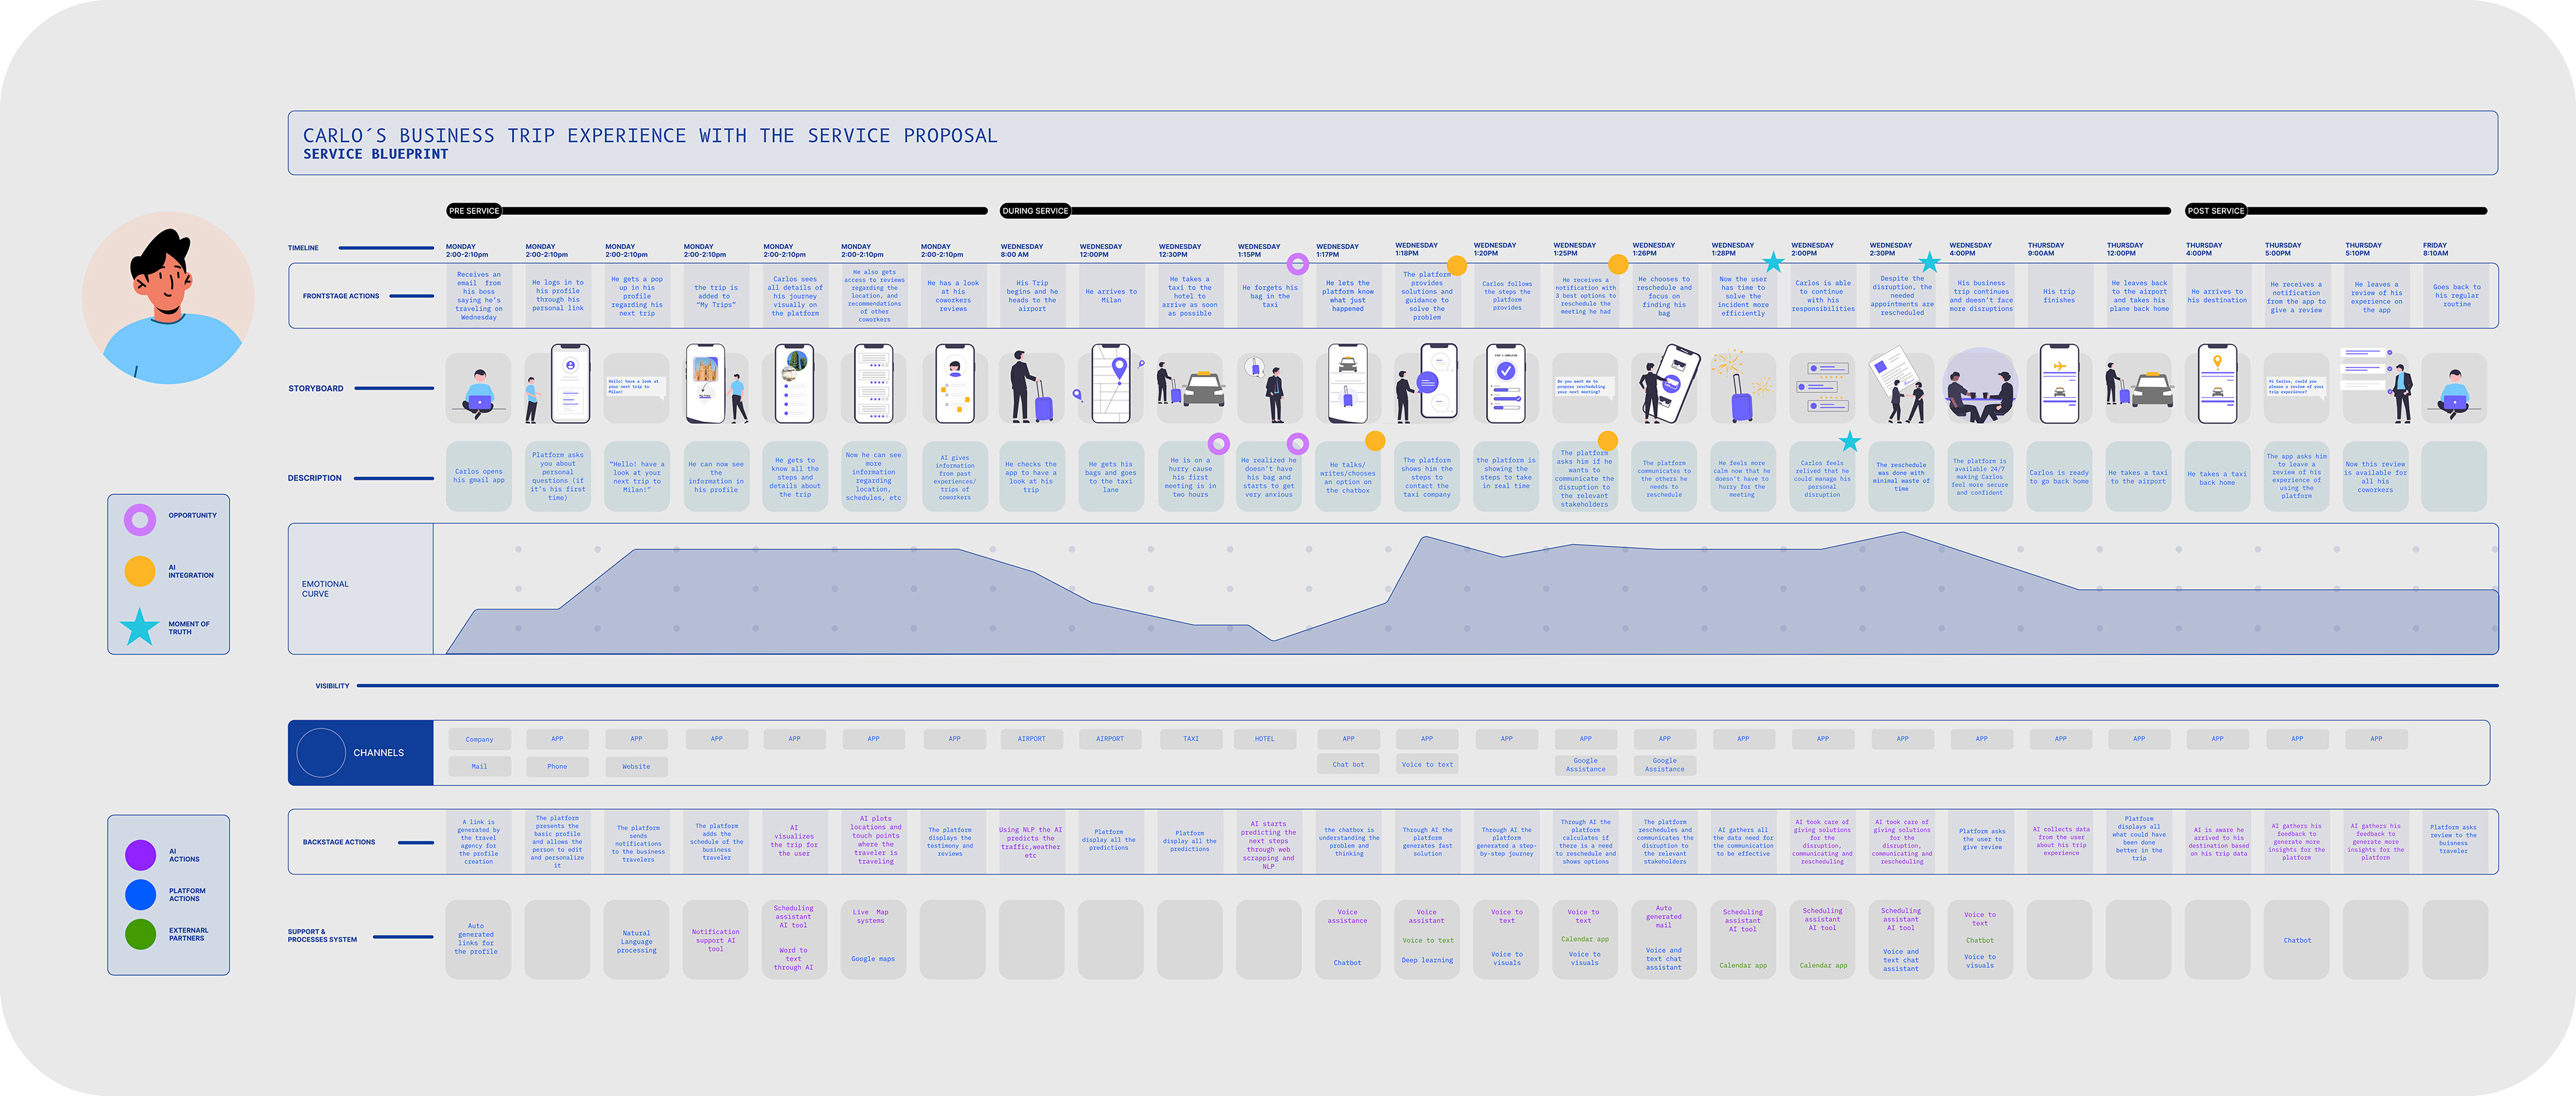This screenshot has height=1096, width=2576.
Task: Click the blue CHANNELS header block
Action: tap(361, 753)
